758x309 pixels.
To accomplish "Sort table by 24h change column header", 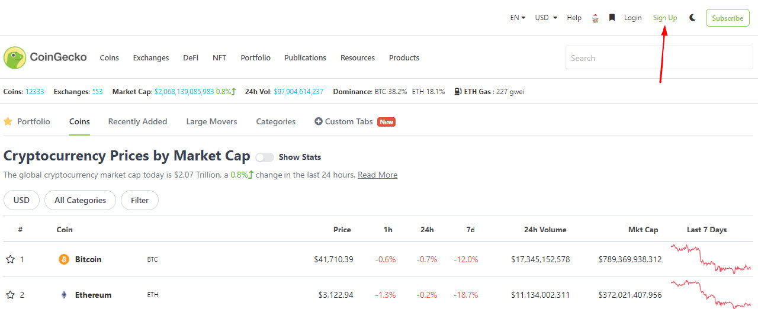I will pos(427,230).
